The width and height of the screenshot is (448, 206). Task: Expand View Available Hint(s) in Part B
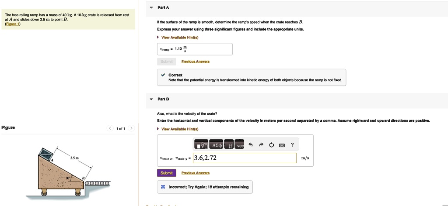point(180,129)
